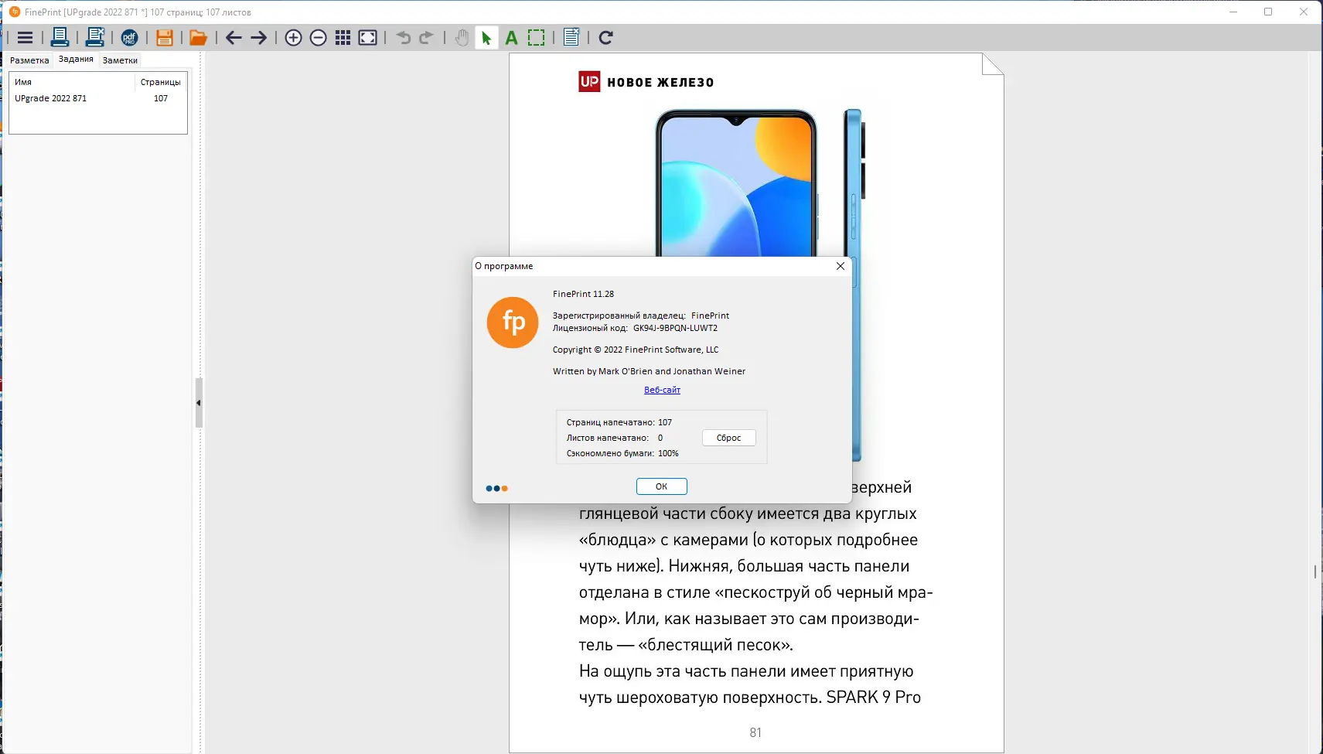
Task: Select the dashed rectangle selection tool
Action: click(x=536, y=38)
